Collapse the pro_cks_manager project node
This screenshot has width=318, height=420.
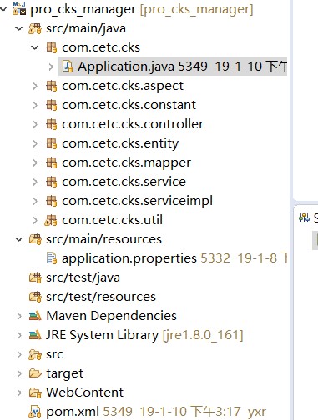tap(3, 10)
